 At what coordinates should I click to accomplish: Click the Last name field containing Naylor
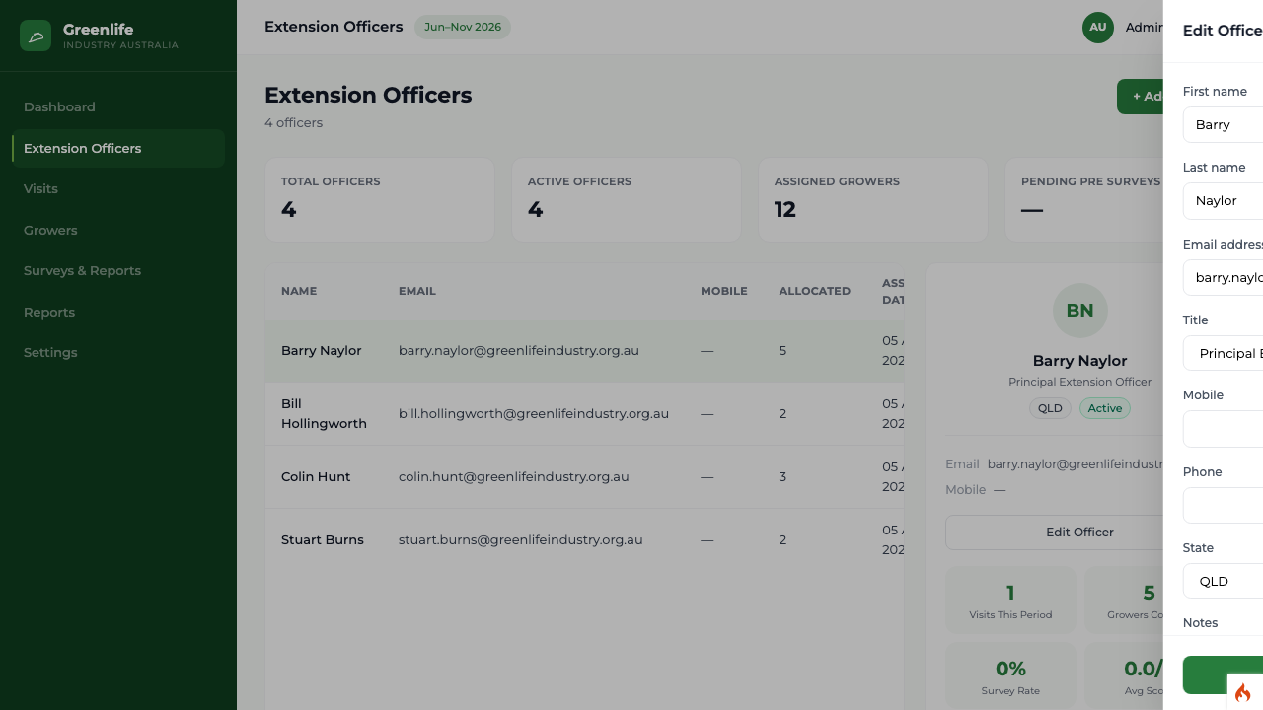coord(1223,200)
